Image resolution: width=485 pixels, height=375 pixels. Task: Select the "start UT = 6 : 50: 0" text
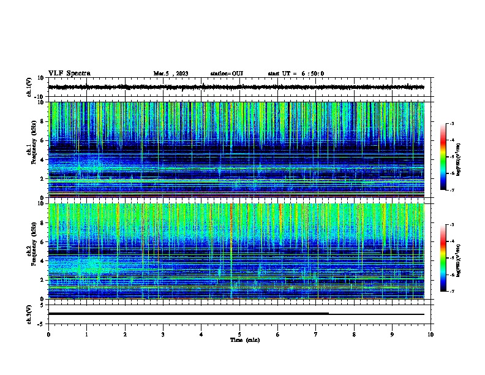tap(296, 74)
